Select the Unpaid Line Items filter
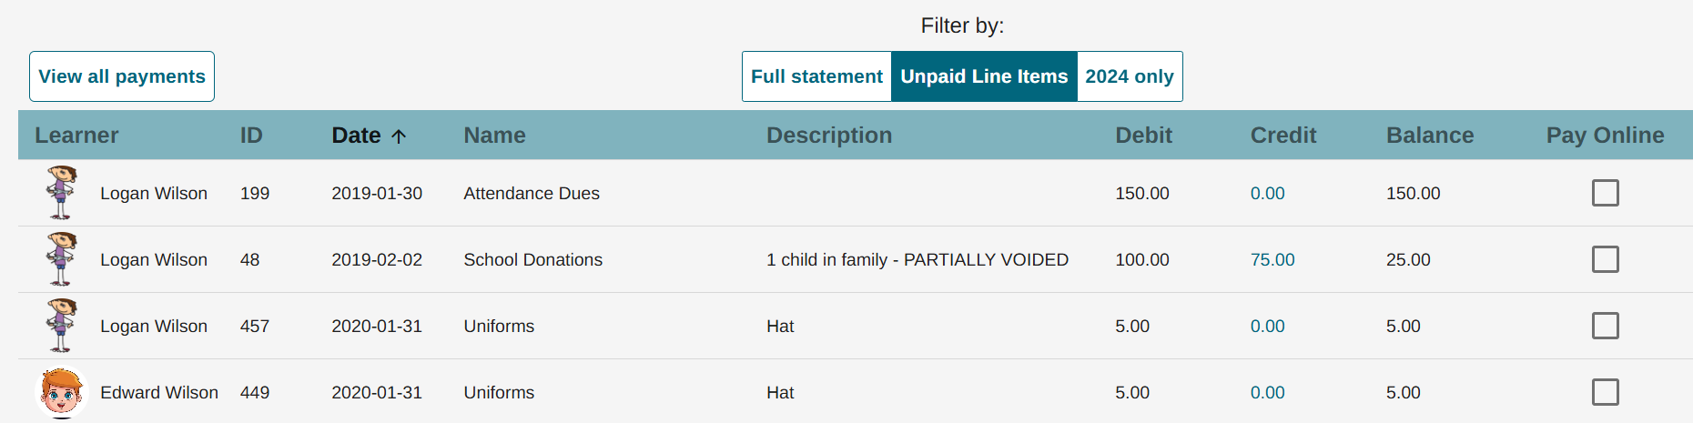The height and width of the screenshot is (423, 1693). pyautogui.click(x=984, y=76)
